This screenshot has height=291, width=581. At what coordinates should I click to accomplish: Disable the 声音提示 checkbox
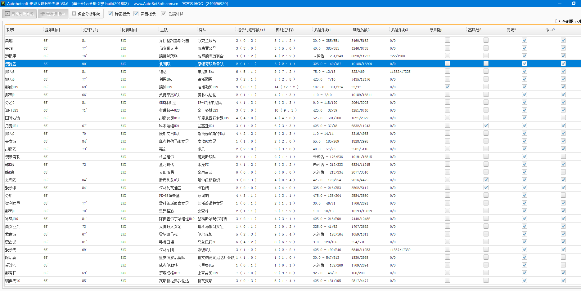136,14
